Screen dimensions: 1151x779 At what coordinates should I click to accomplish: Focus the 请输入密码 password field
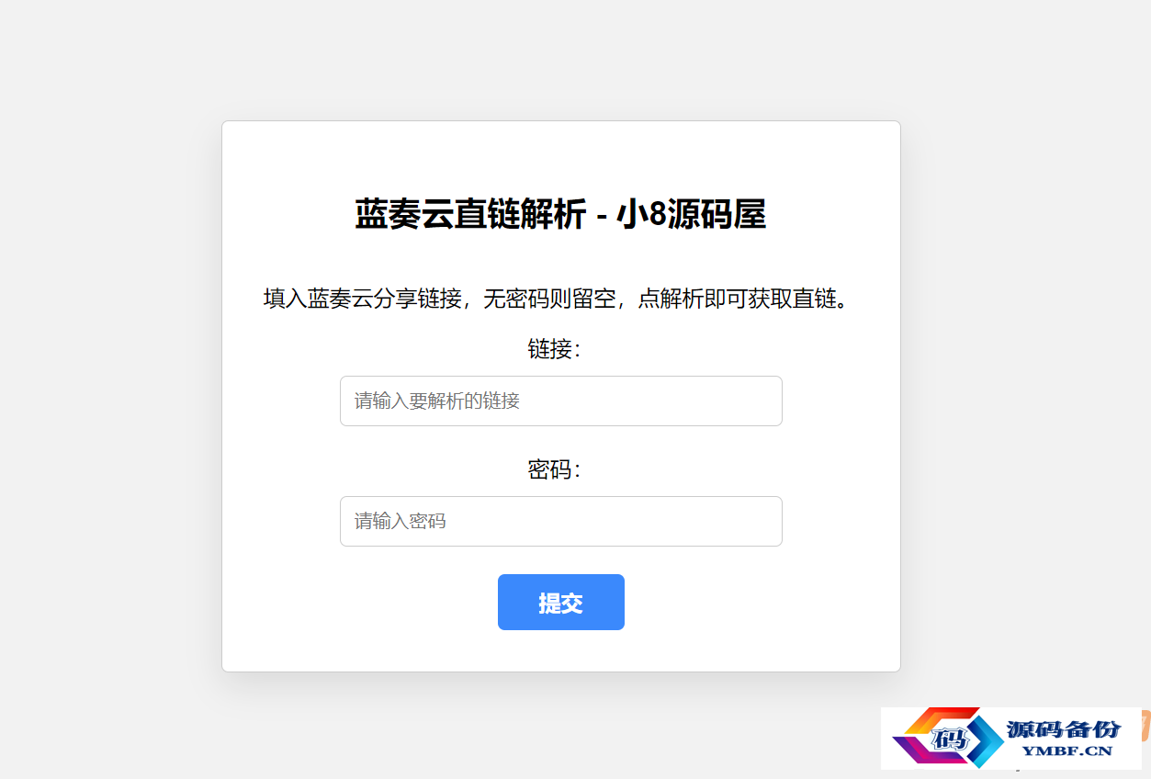tap(561, 521)
